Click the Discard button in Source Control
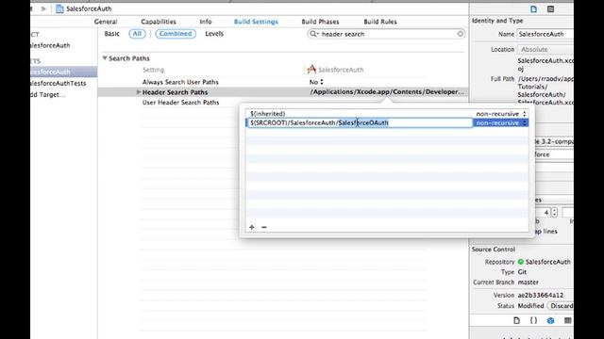 point(561,306)
